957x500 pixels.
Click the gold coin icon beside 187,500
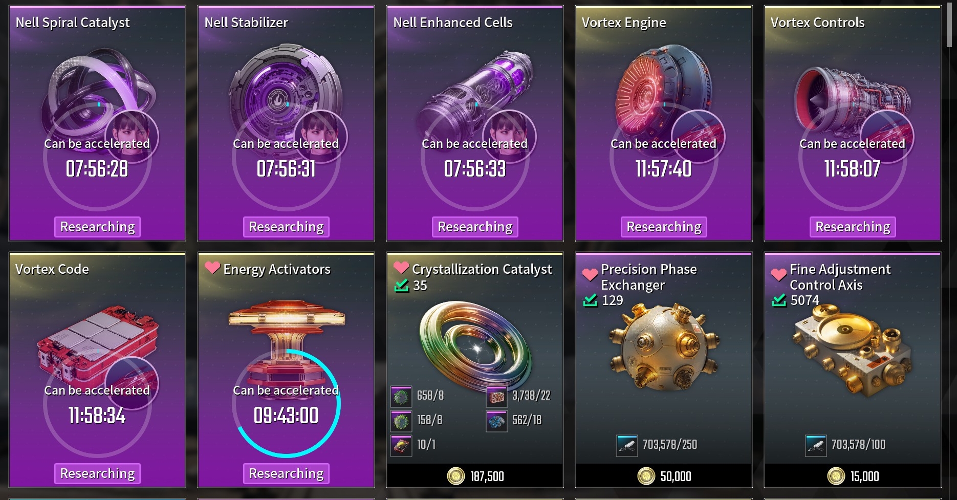pyautogui.click(x=455, y=476)
